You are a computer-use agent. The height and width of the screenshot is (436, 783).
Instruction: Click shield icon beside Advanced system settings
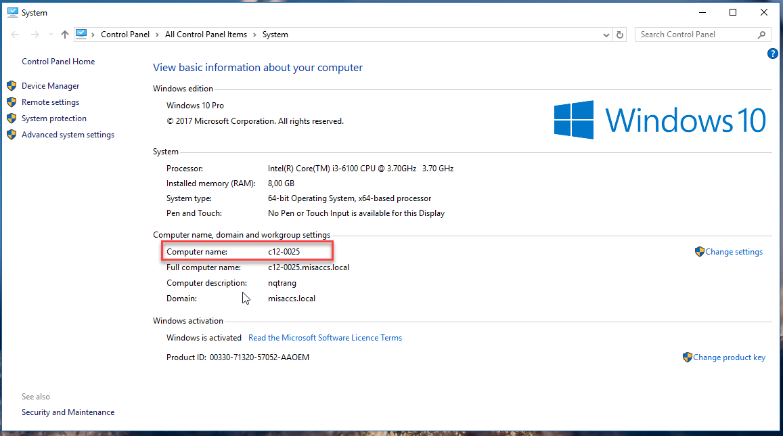(12, 135)
